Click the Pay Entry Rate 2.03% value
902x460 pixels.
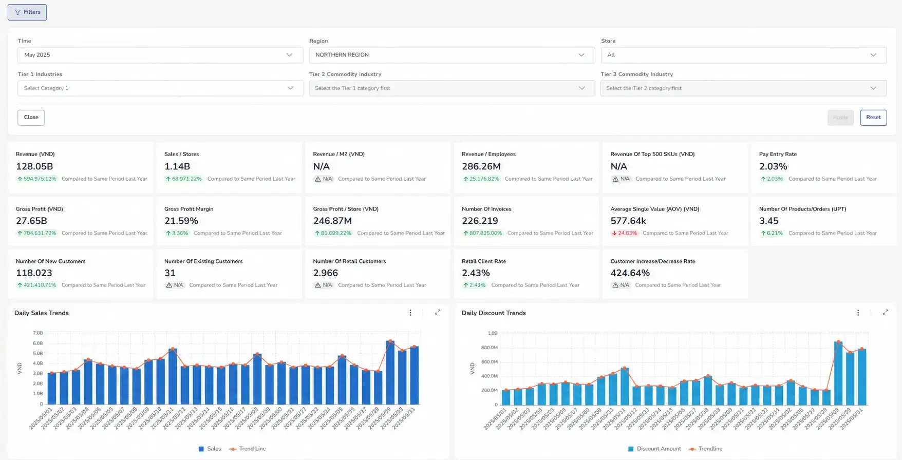(773, 166)
